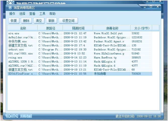Click quarantine time 2008-9-21 12:47
This screenshot has height=121, width=168.
(75, 33)
